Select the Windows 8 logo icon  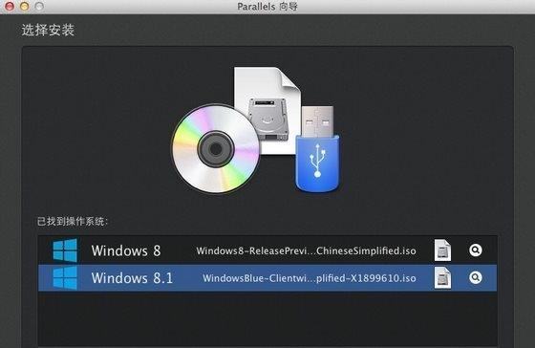65,250
